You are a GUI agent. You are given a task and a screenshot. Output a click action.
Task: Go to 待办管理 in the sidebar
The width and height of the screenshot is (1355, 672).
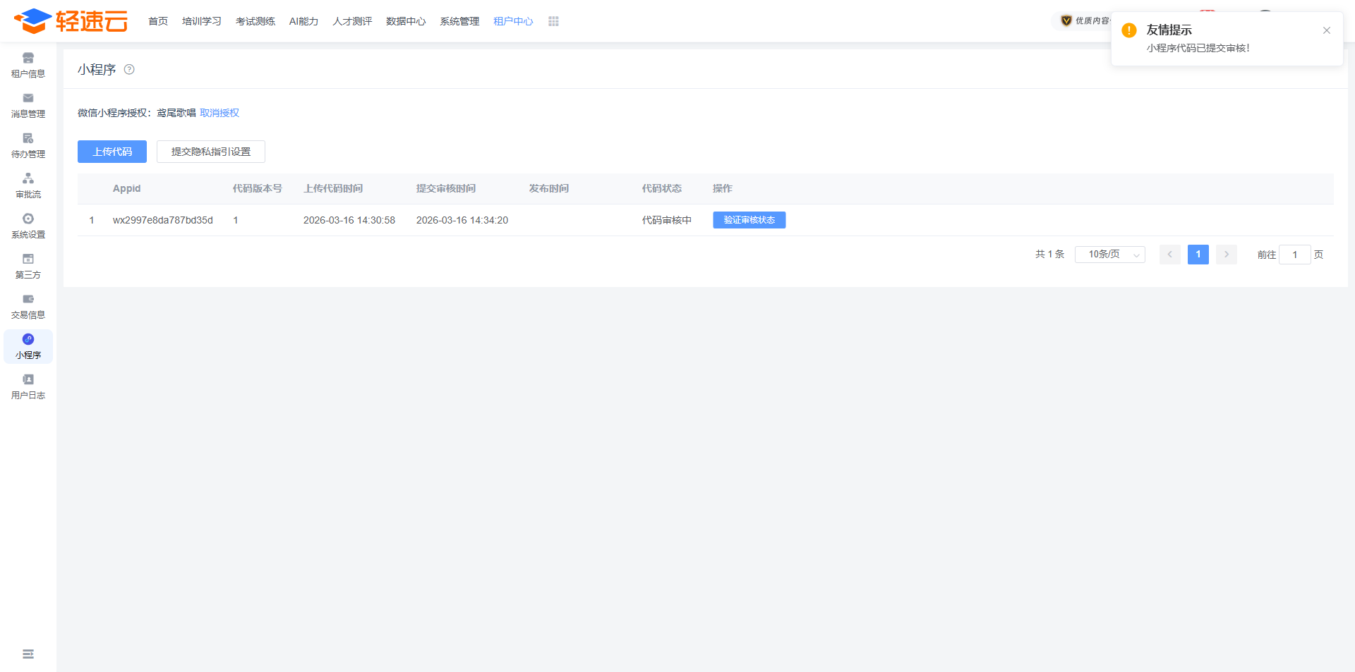[28, 139]
